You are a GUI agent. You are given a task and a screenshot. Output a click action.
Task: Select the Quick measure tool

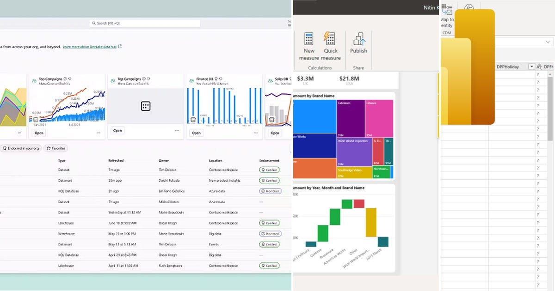point(329,45)
